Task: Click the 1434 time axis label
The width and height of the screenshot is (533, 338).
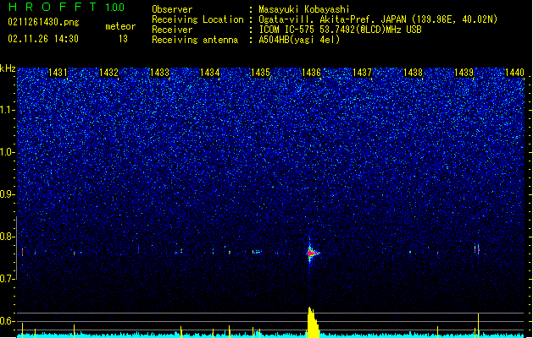Action: pos(210,73)
